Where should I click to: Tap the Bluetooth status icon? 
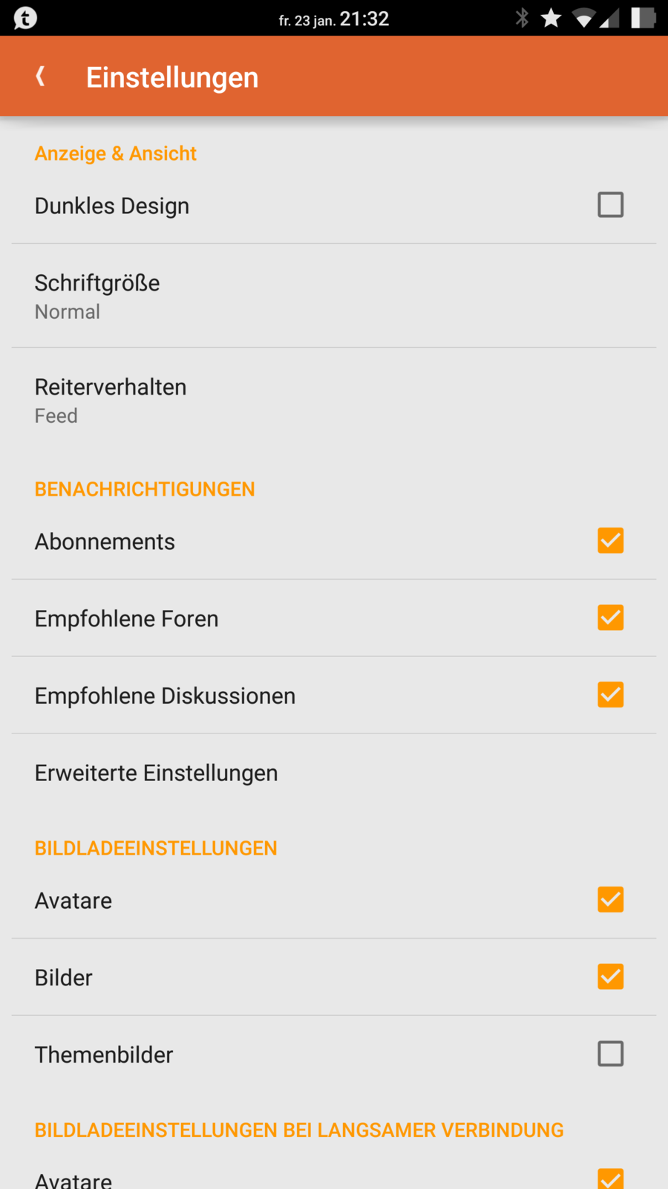pos(523,18)
